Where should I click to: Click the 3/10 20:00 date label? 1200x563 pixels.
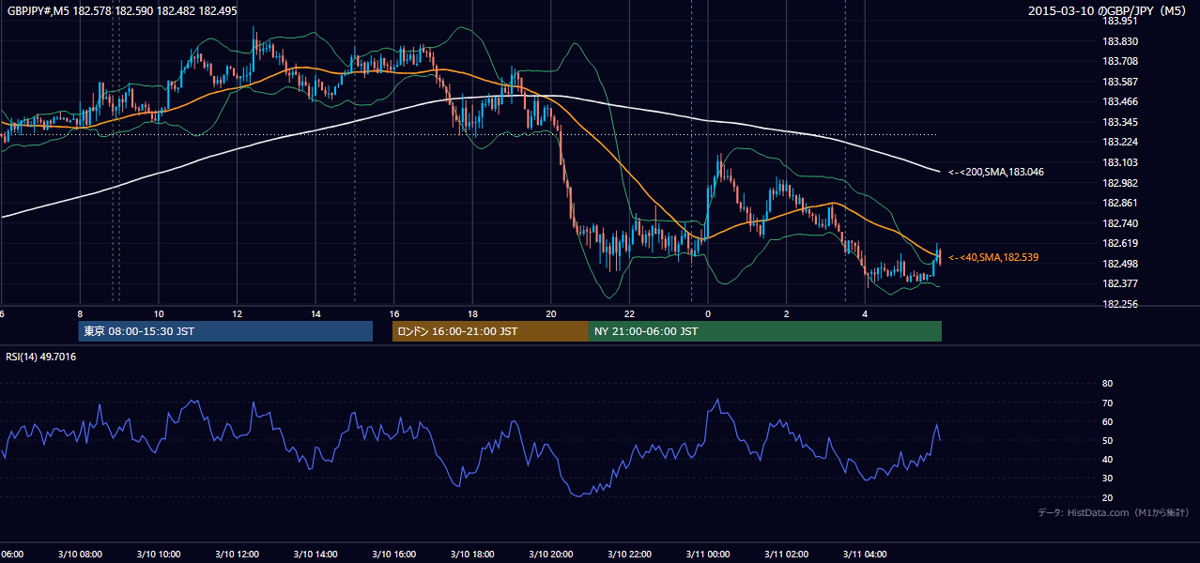[551, 555]
